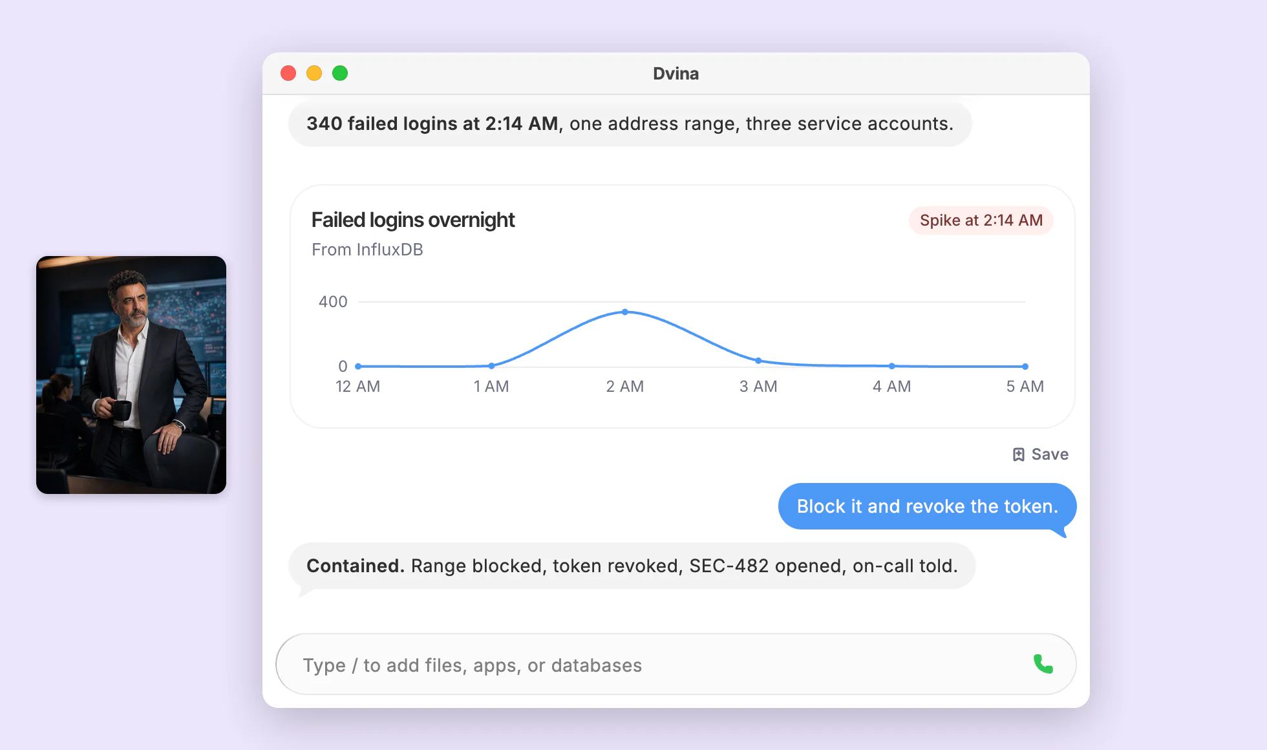Screen dimensions: 1267x750
Task: Select the 3 AM data point on chart
Action: (x=758, y=361)
